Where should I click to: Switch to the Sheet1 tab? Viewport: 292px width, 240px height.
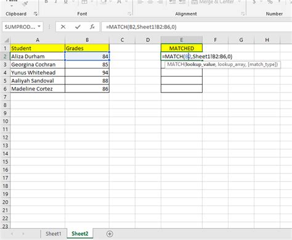coord(54,234)
